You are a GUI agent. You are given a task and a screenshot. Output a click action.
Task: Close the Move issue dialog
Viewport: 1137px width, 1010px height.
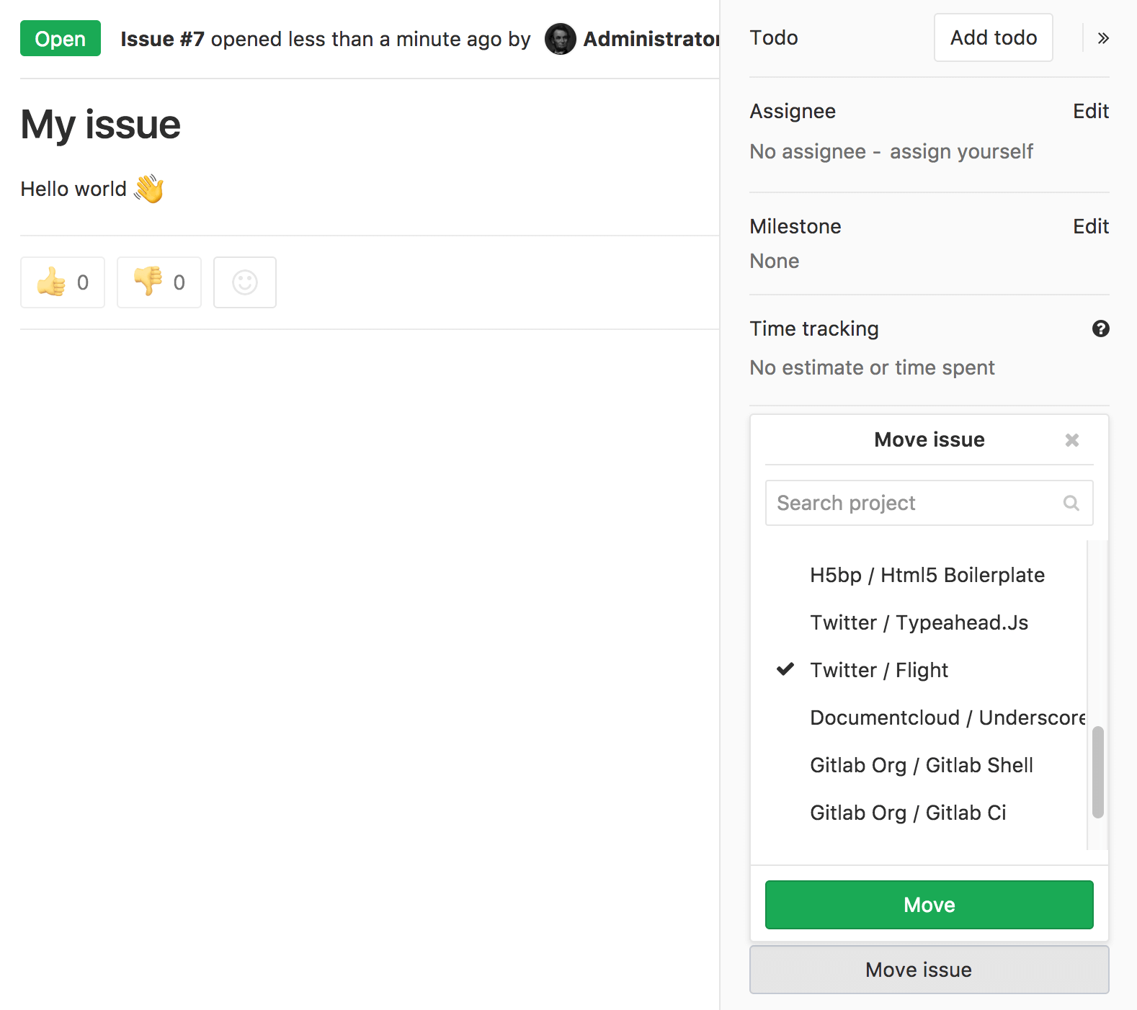[1071, 439]
